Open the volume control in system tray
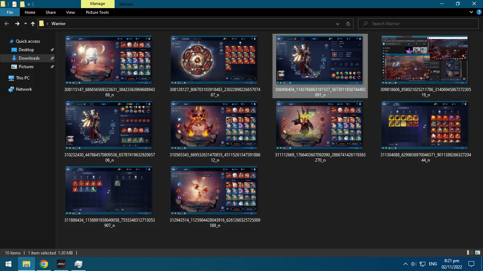This screenshot has height=271, width=483. pyautogui.click(x=414, y=264)
